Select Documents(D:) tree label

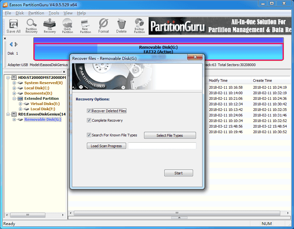point(38,93)
